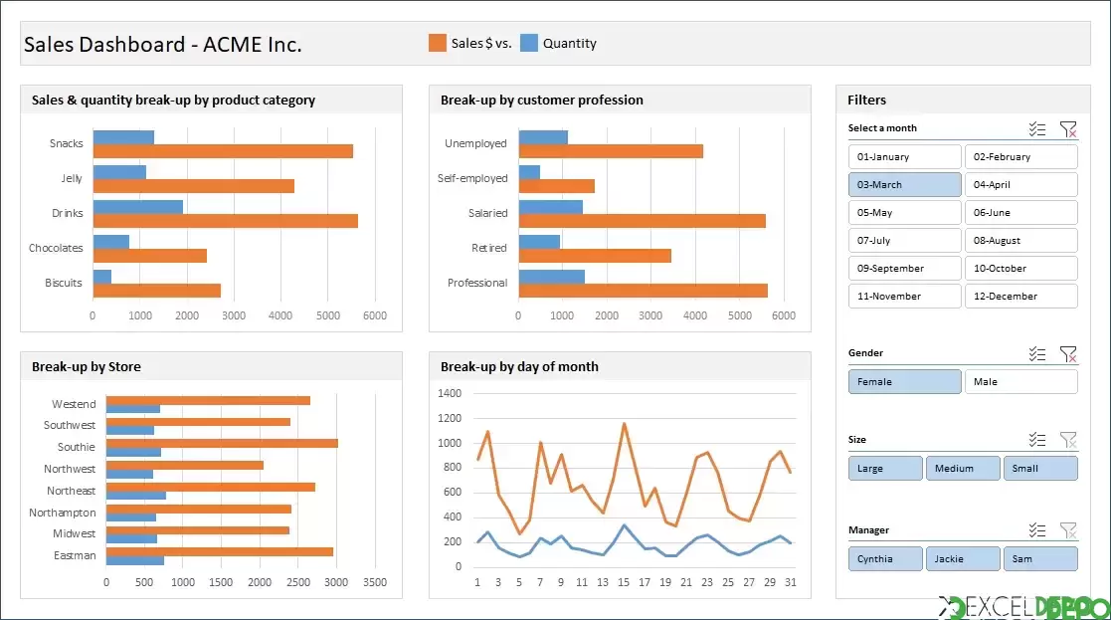Click the orange Drinks sales bar
The height and width of the screenshot is (620, 1111).
[x=226, y=221]
